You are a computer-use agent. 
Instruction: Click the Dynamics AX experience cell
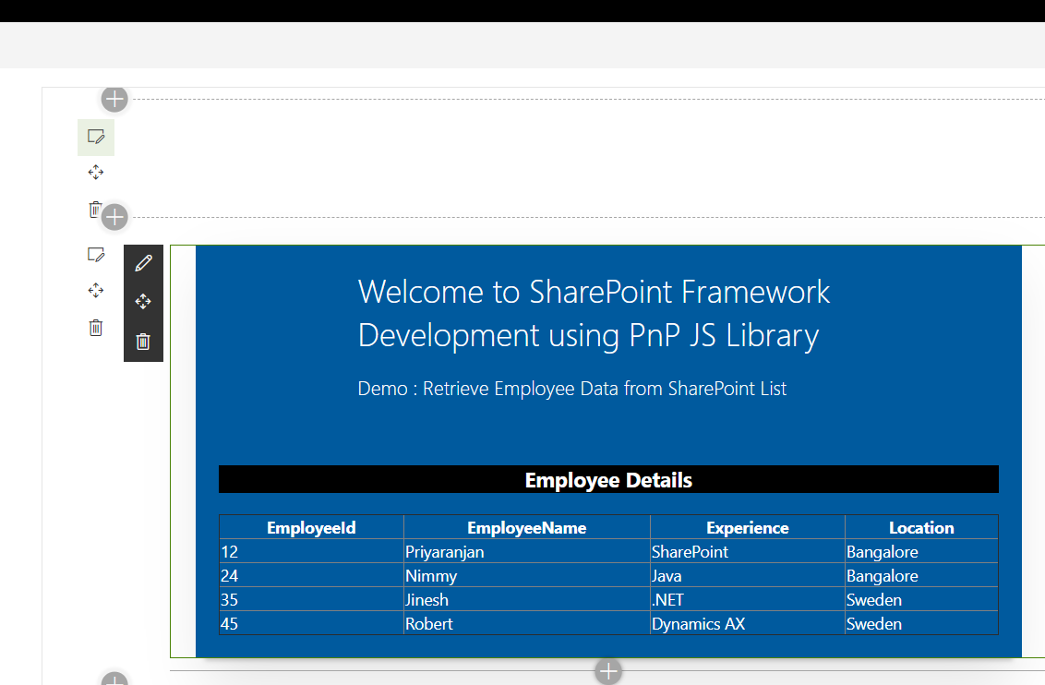pos(747,624)
